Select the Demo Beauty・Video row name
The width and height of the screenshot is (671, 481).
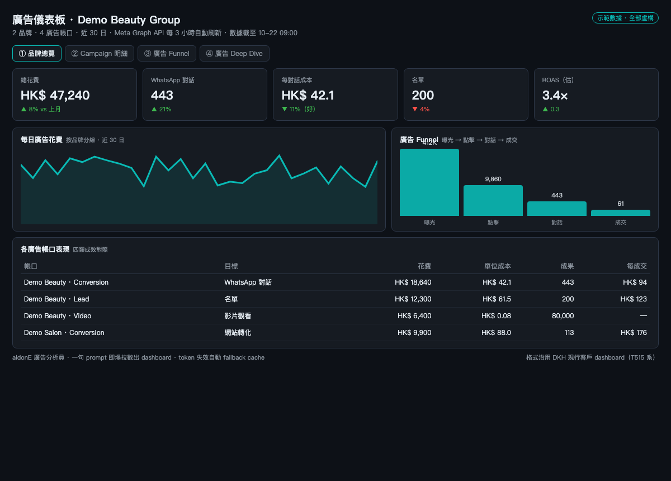click(x=58, y=316)
